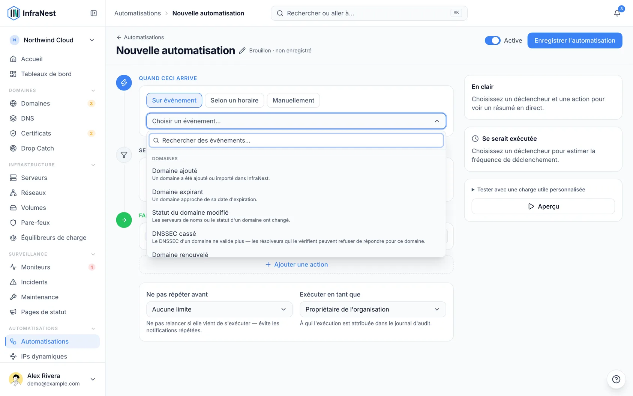
Task: Open the Ne pas répéter avant dropdown
Action: tap(219, 309)
